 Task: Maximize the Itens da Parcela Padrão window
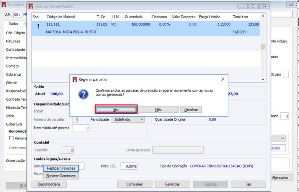click(253, 6)
